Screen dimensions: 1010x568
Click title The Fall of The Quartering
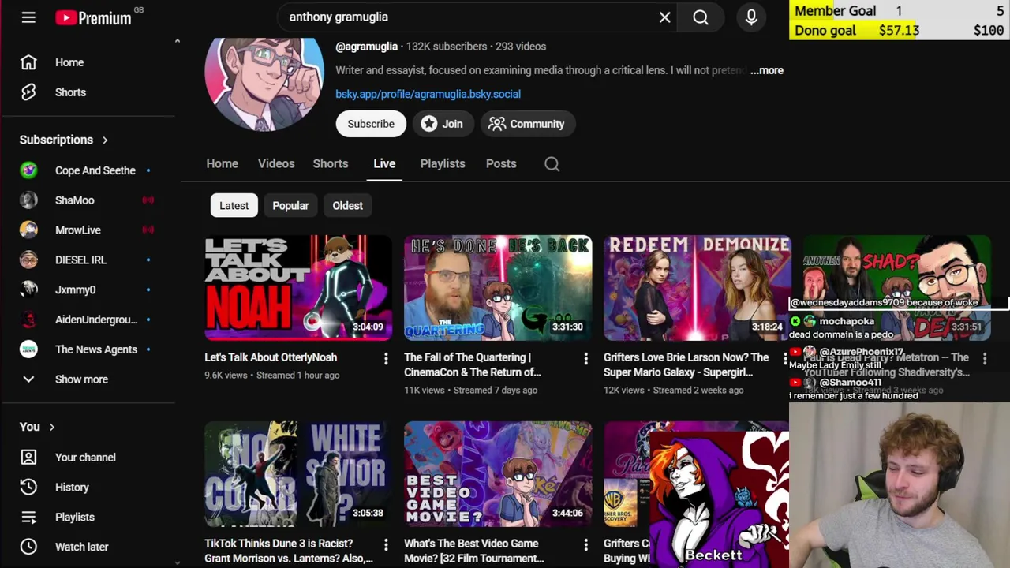point(472,364)
